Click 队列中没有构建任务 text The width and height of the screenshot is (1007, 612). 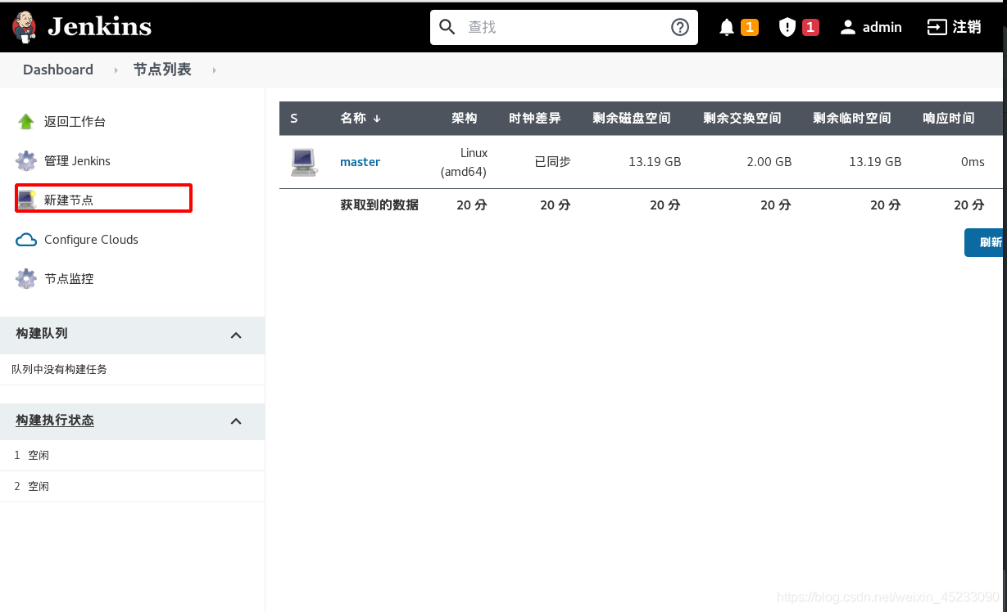[60, 370]
